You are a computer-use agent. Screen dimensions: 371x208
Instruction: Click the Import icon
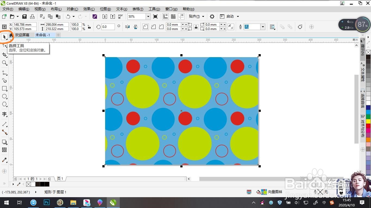click(x=105, y=17)
